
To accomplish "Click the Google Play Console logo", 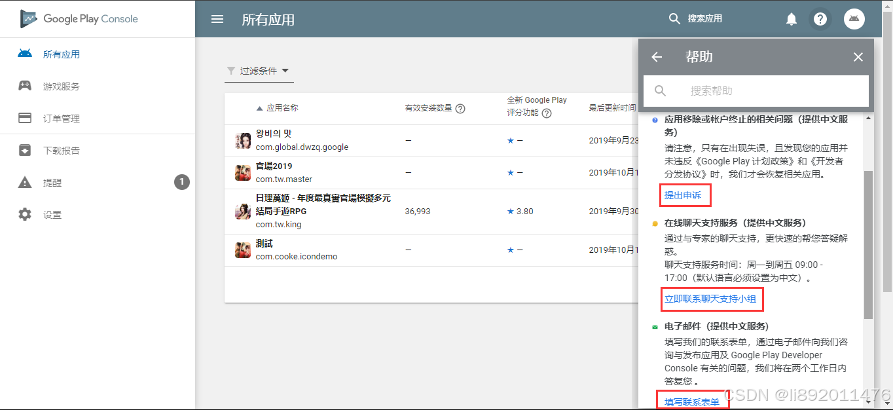I will click(x=79, y=19).
